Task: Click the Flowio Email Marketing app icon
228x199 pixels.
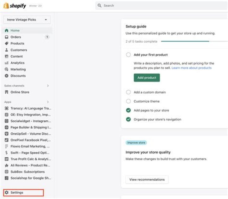Action: click(x=7, y=146)
